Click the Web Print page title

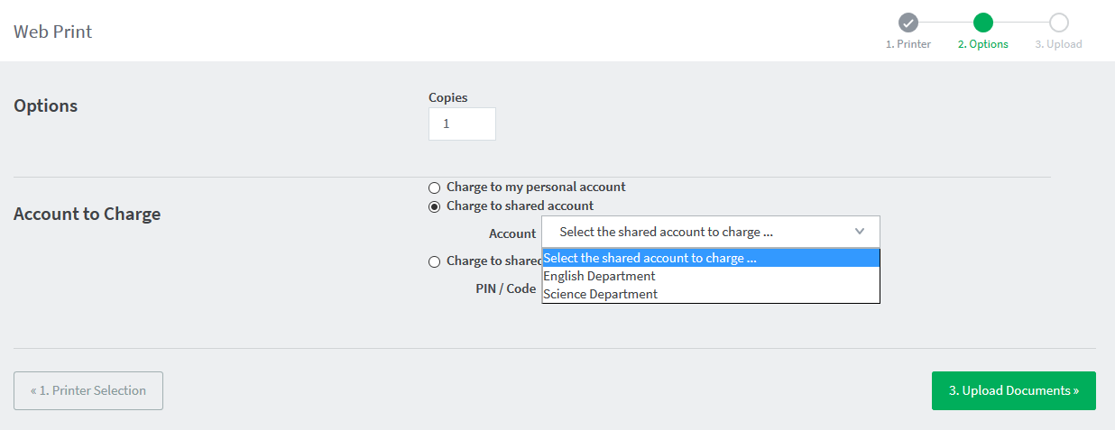[x=53, y=32]
